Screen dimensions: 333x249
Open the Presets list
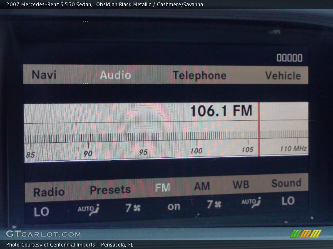click(110, 190)
